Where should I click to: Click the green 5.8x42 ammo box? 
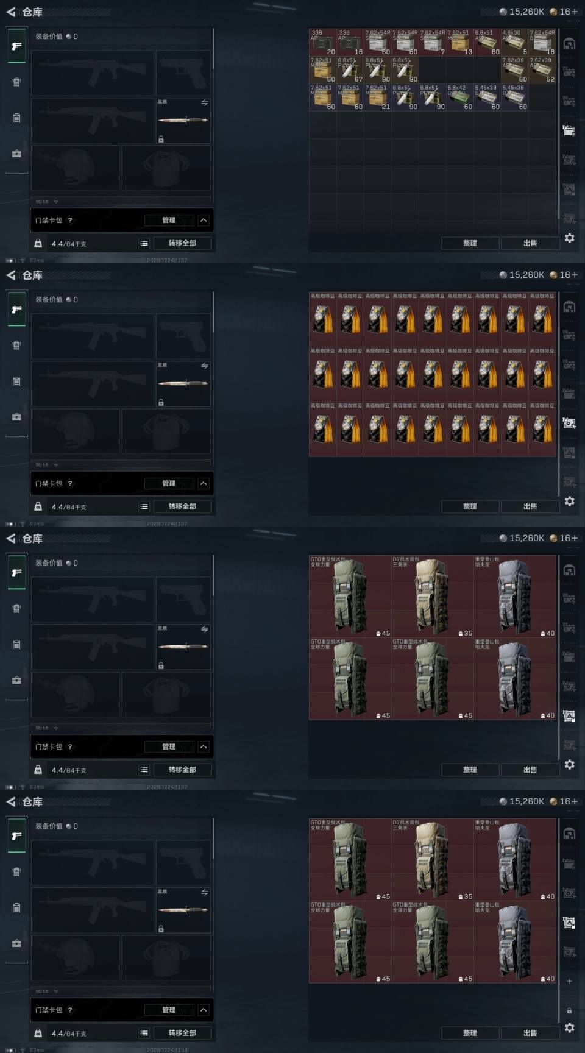(460, 97)
